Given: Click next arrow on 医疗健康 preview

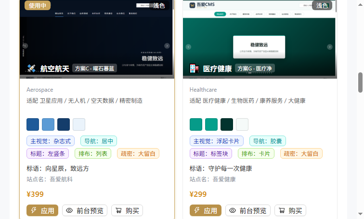Looking at the screenshot, I should [330, 47].
